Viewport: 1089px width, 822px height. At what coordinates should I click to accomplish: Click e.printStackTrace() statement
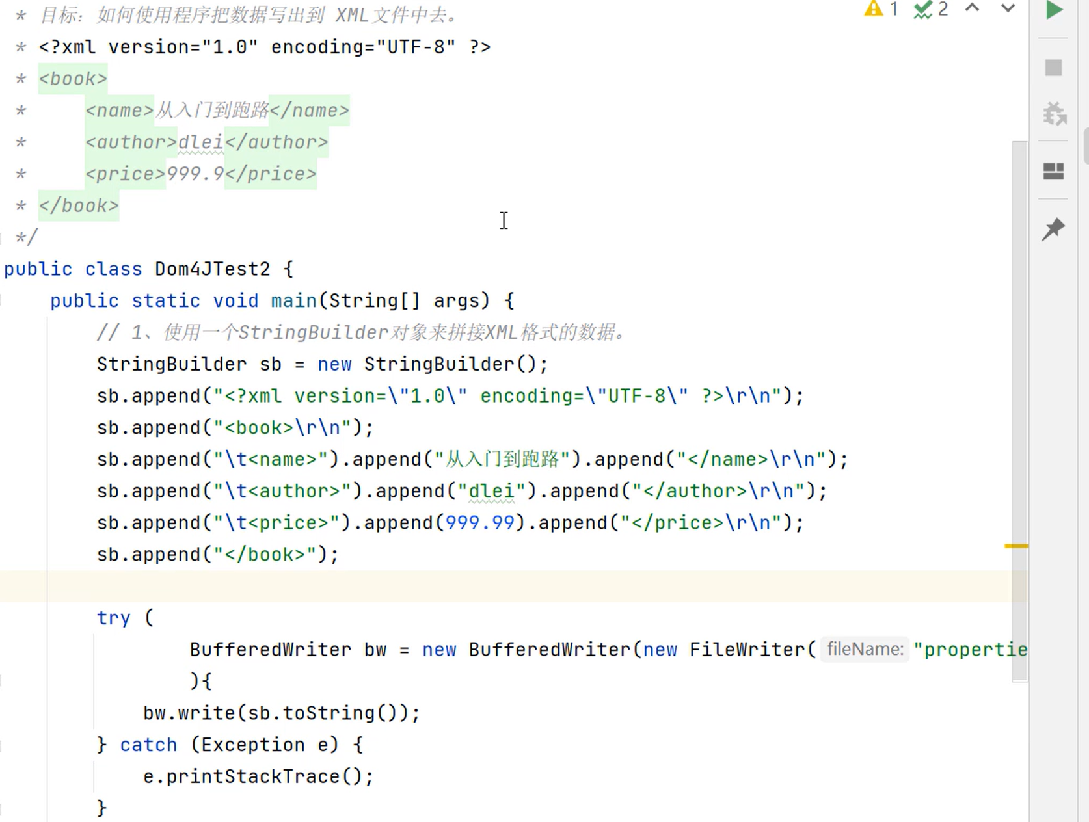point(258,777)
